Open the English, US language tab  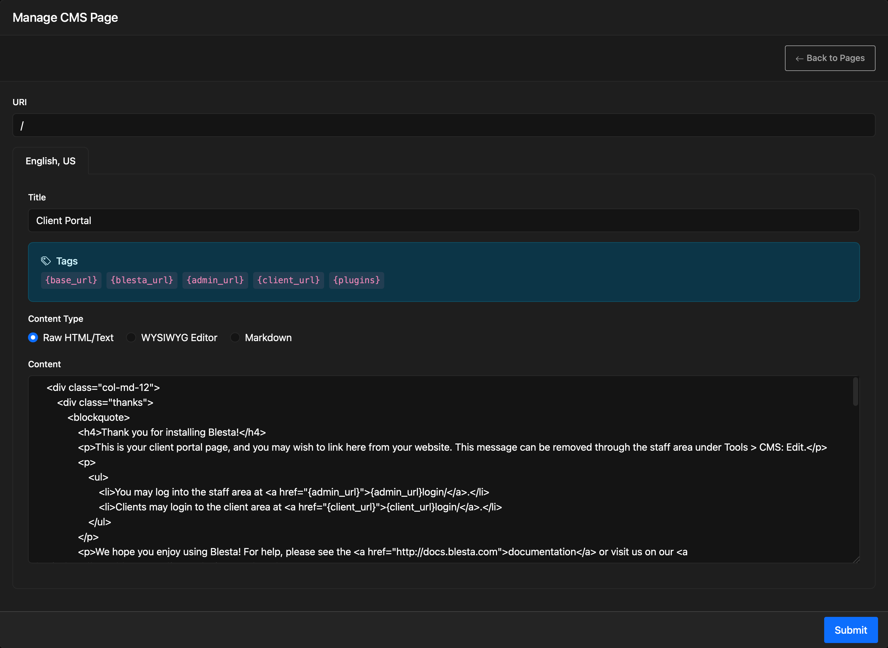51,161
